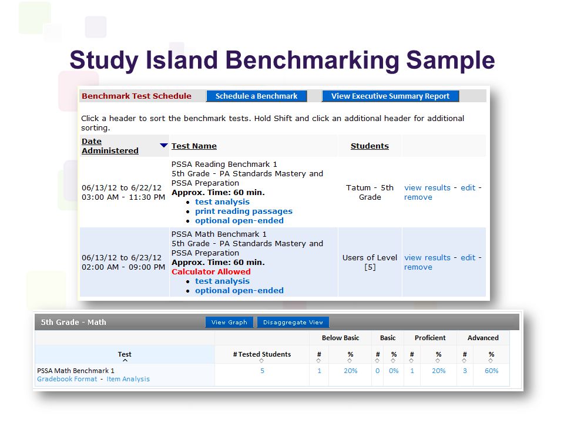
Task: Open optional open-ended for Reading Benchmark
Action: click(x=239, y=220)
